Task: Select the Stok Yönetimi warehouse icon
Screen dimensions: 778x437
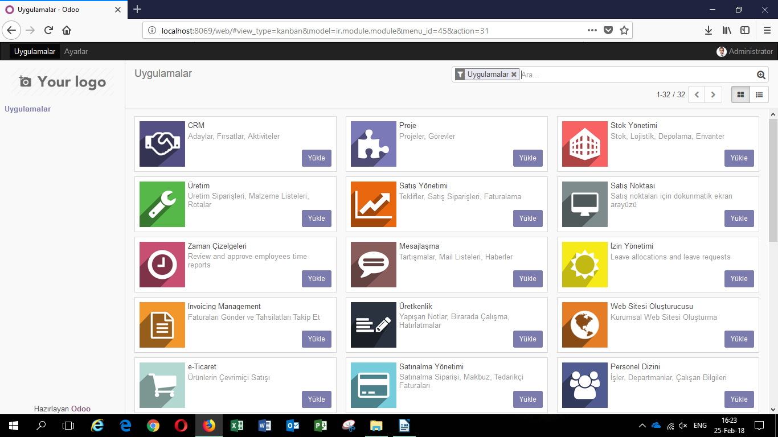Action: point(585,144)
